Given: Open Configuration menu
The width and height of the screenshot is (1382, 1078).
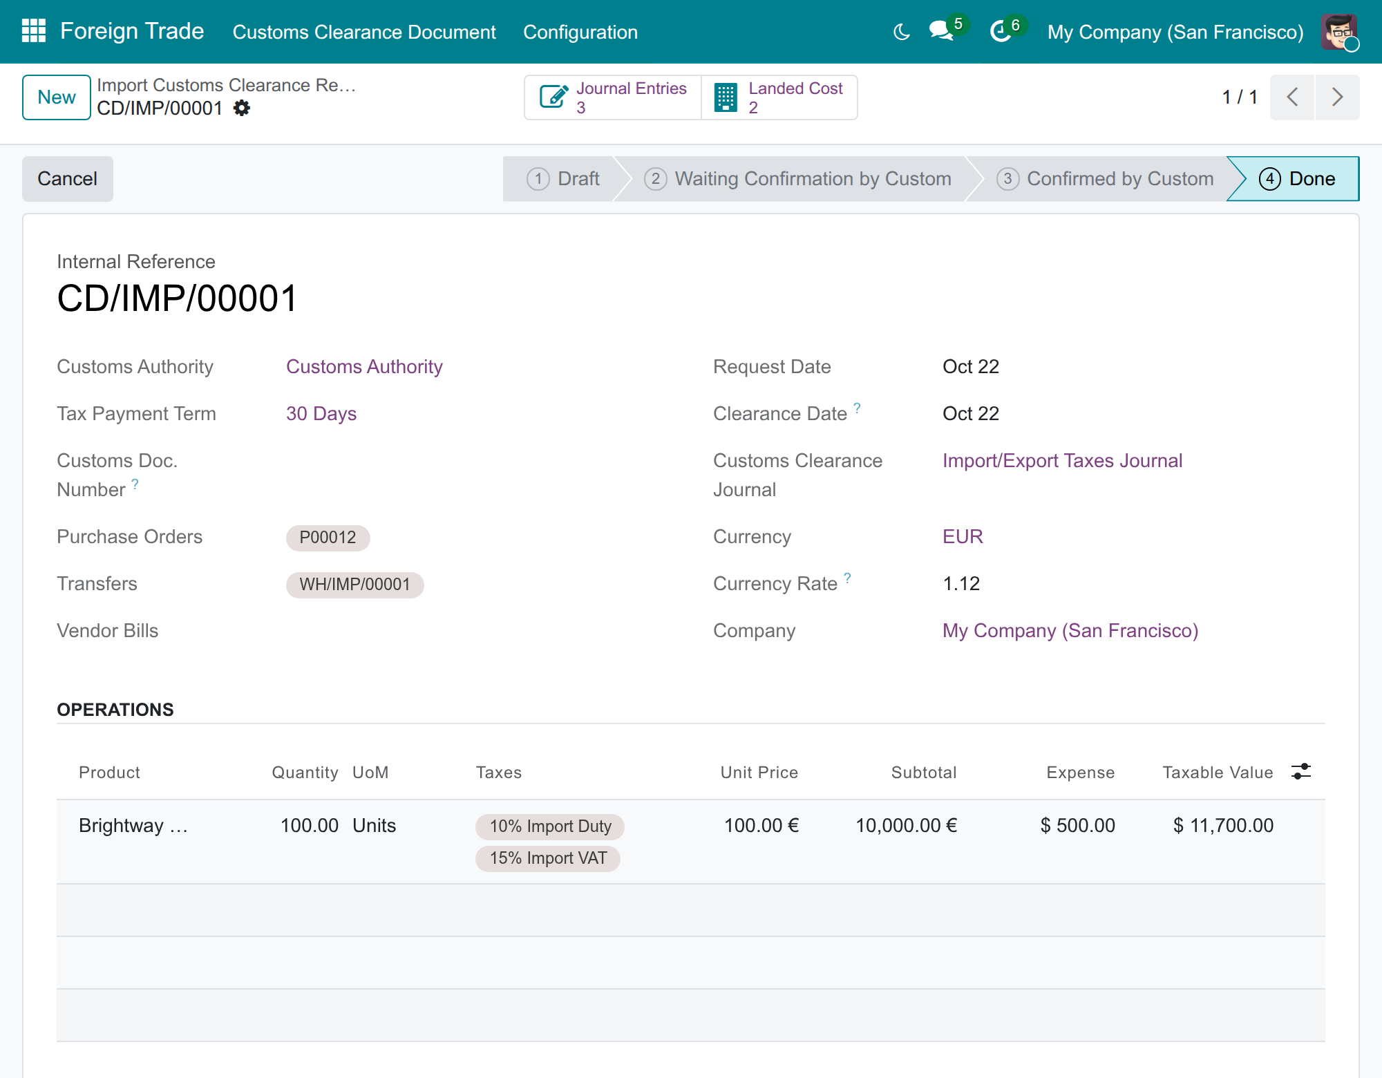Looking at the screenshot, I should (580, 32).
